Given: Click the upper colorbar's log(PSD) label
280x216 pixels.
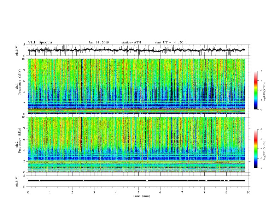Looking at the screenshot, I should point(264,92).
